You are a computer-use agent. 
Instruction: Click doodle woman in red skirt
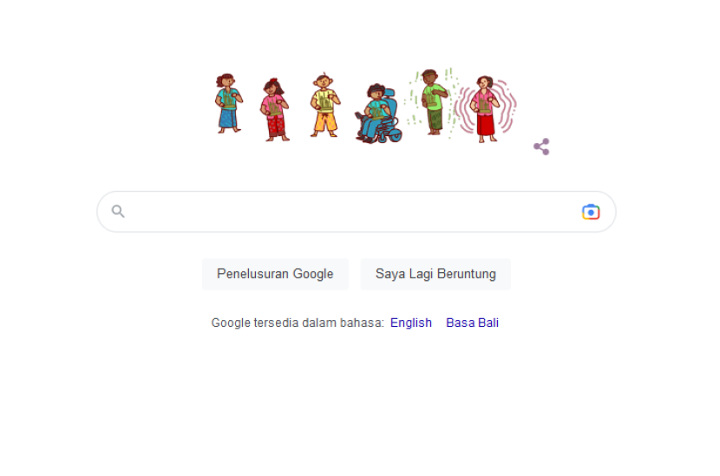[x=485, y=109]
